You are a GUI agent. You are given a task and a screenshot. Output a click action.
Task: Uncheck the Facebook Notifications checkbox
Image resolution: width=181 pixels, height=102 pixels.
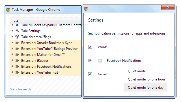tap(90, 60)
